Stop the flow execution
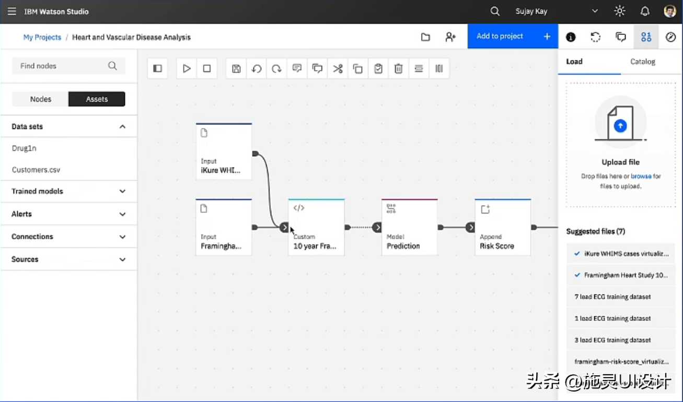This screenshot has width=683, height=402. (x=207, y=68)
